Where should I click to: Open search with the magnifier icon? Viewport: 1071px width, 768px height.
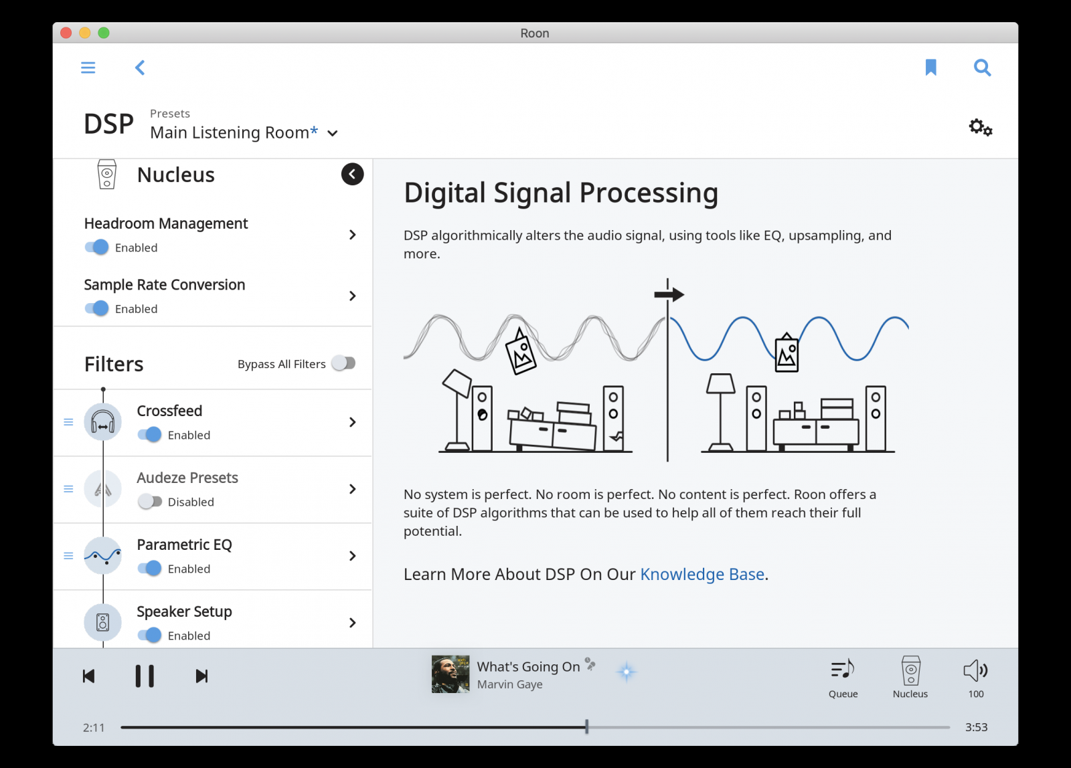point(982,67)
